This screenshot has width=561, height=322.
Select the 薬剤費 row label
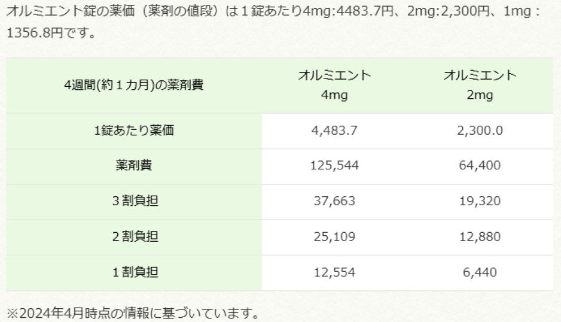coord(134,166)
